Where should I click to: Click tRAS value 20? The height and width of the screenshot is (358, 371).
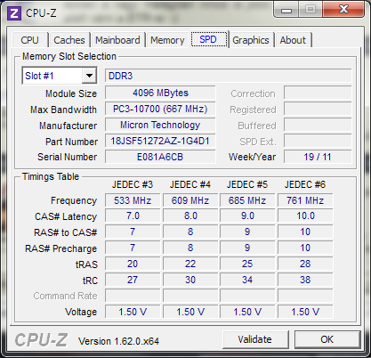[133, 264]
